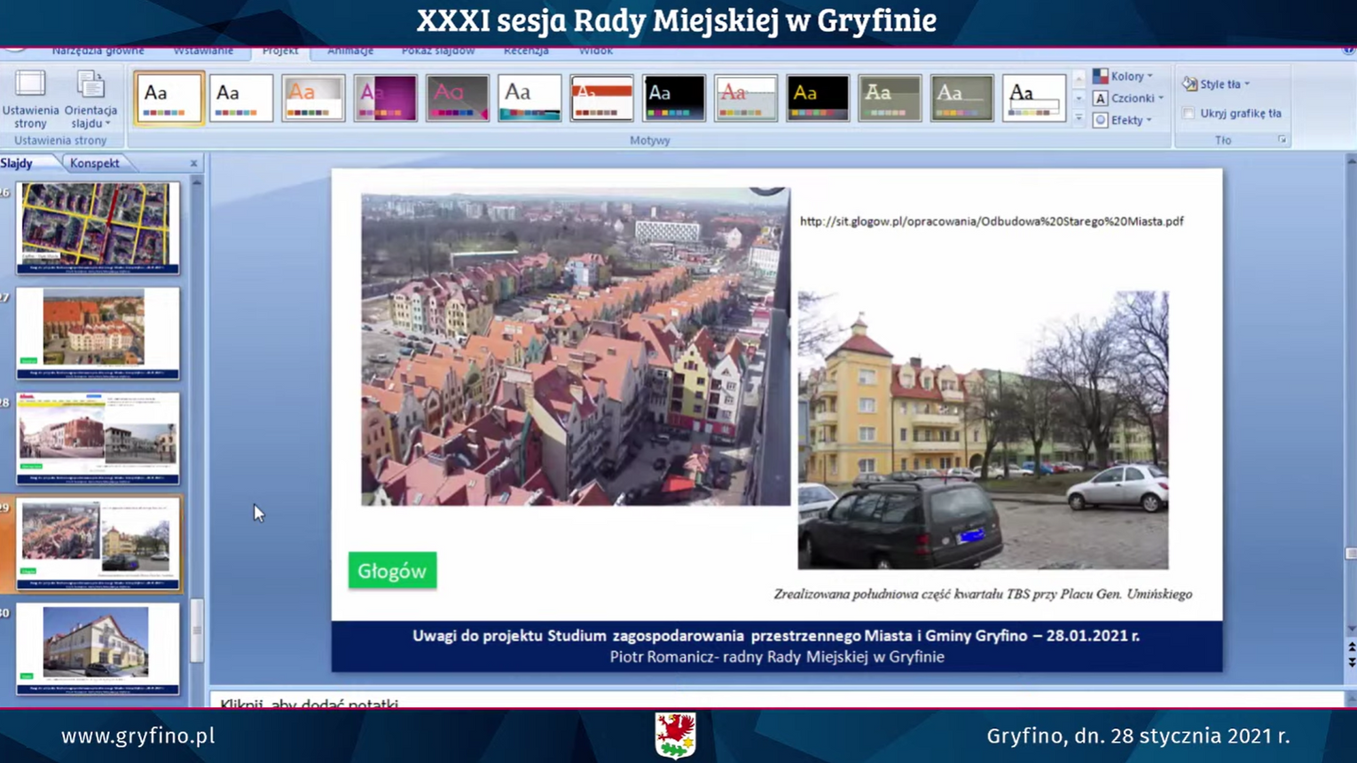This screenshot has height=763, width=1357.
Task: Select the first white Office theme
Action: click(169, 98)
